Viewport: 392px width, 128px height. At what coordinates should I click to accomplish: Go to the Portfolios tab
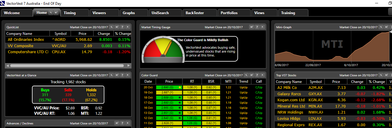pyautogui.click(x=229, y=13)
